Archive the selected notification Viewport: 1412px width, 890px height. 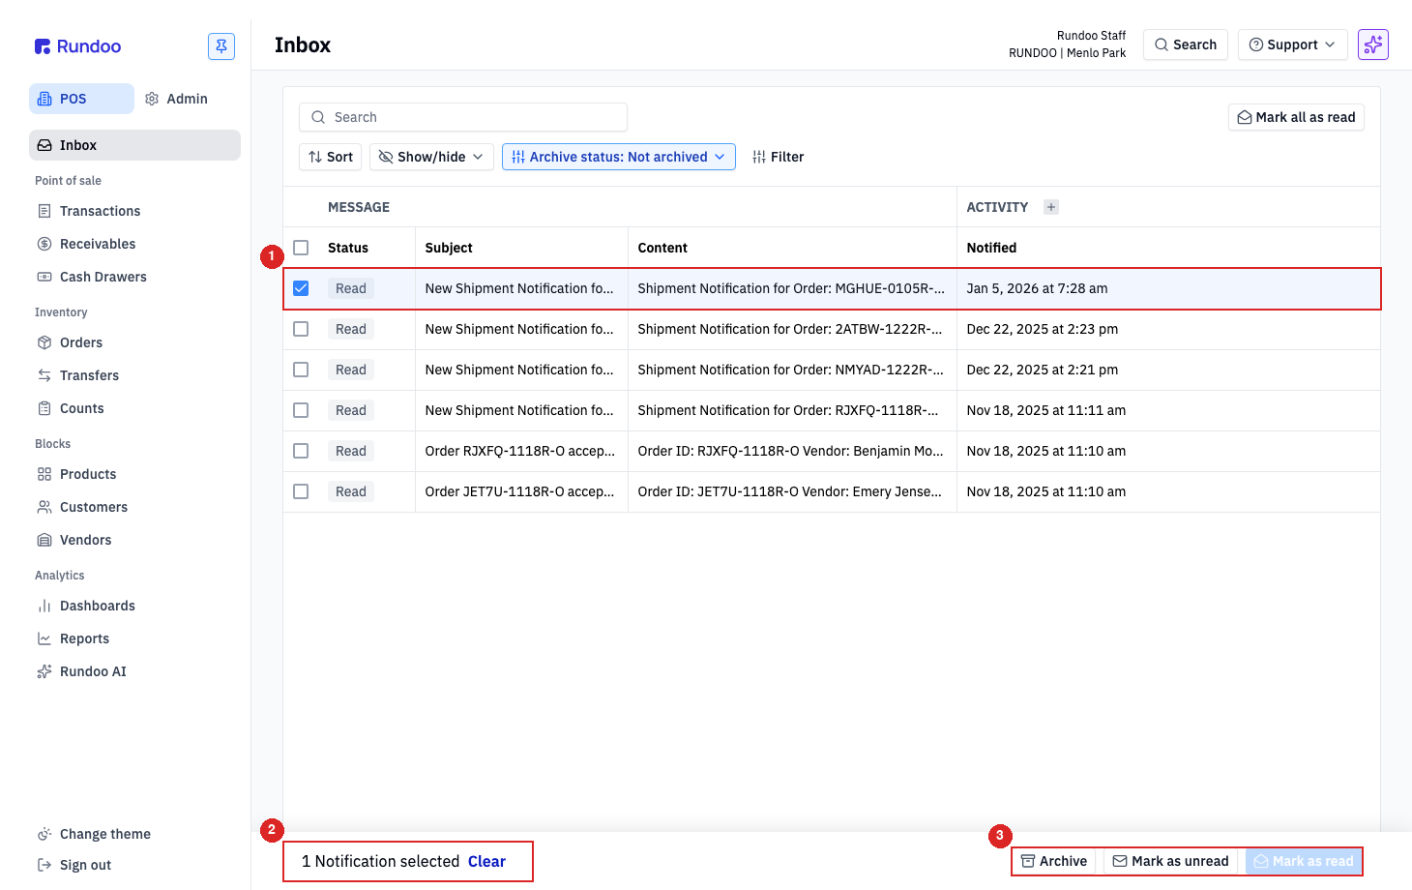tap(1054, 861)
